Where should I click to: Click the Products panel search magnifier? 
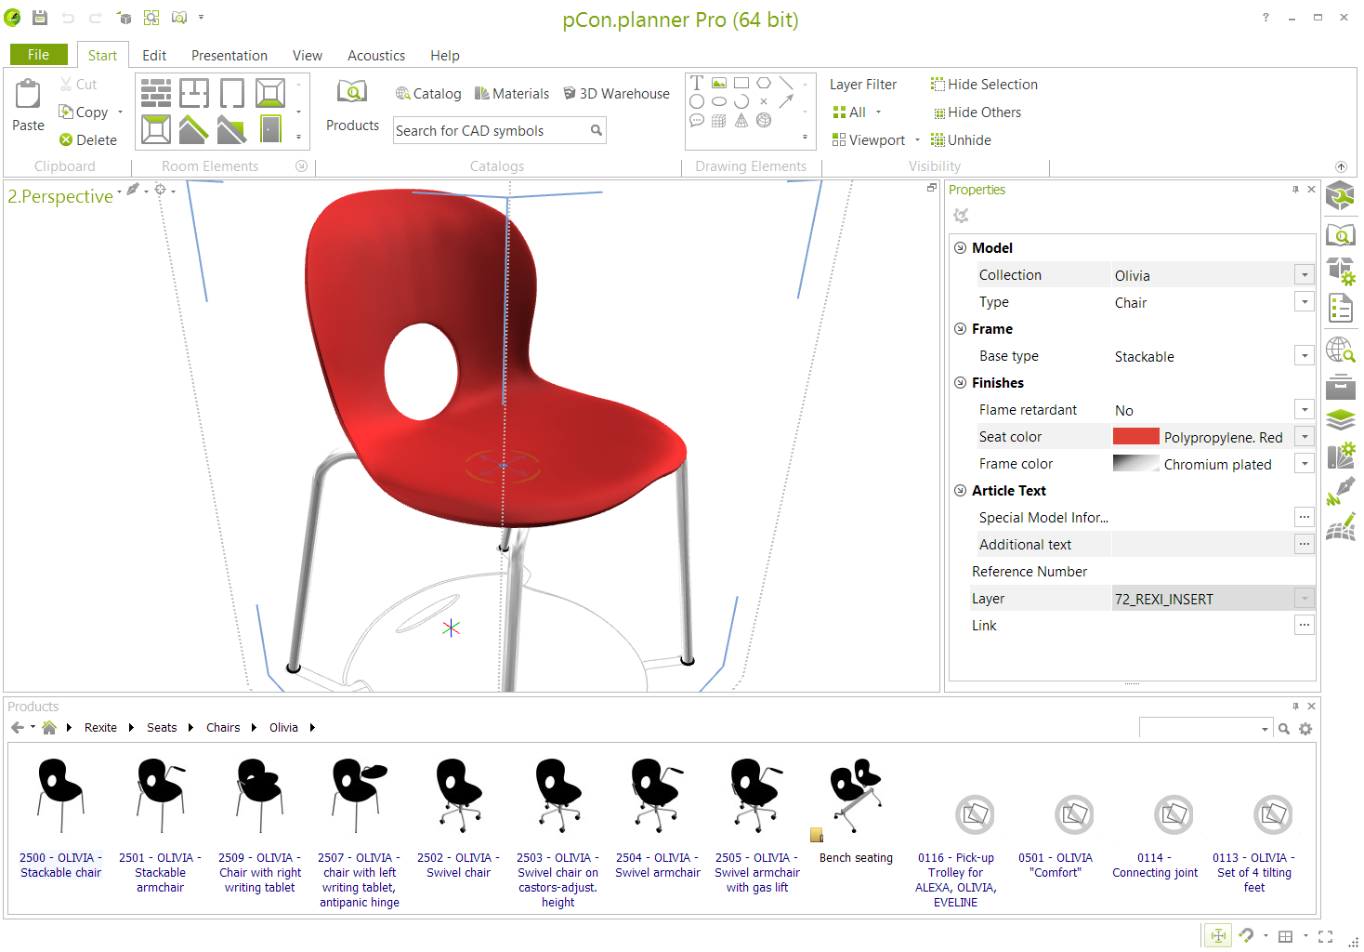point(1284,729)
